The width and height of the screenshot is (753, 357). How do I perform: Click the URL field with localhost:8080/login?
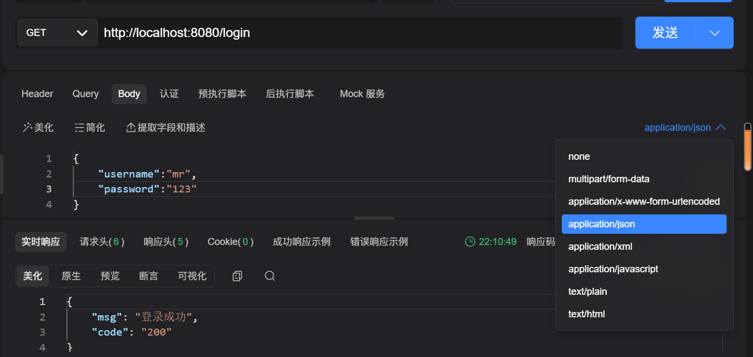[360, 33]
